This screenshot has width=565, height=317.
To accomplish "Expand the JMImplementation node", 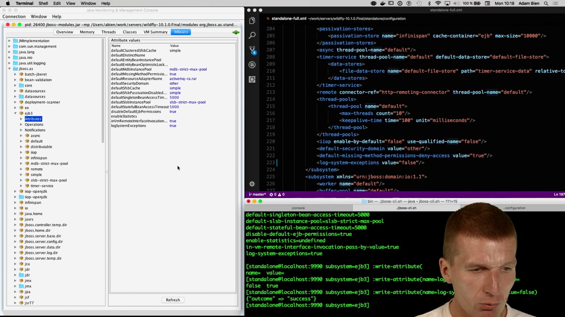I will pos(9,41).
